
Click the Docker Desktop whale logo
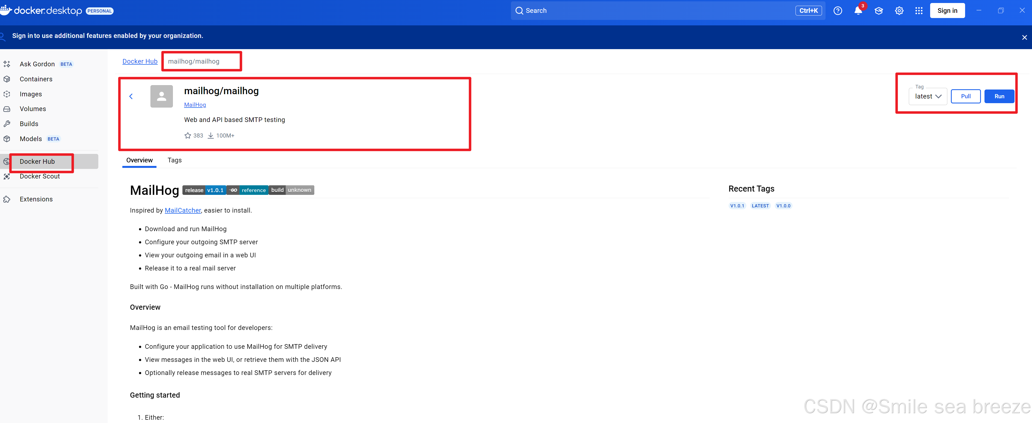[x=6, y=10]
